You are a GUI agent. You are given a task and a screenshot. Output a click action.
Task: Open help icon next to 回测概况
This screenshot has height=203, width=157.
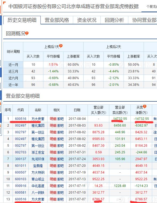(x=27, y=34)
